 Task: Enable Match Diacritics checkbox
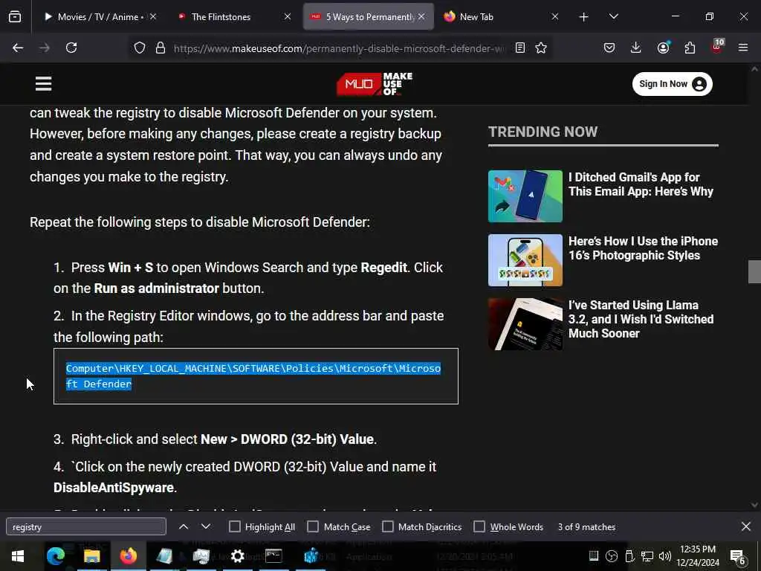tap(388, 526)
